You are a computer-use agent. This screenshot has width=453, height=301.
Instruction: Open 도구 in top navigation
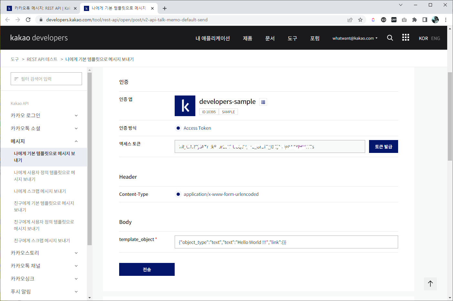coord(292,38)
